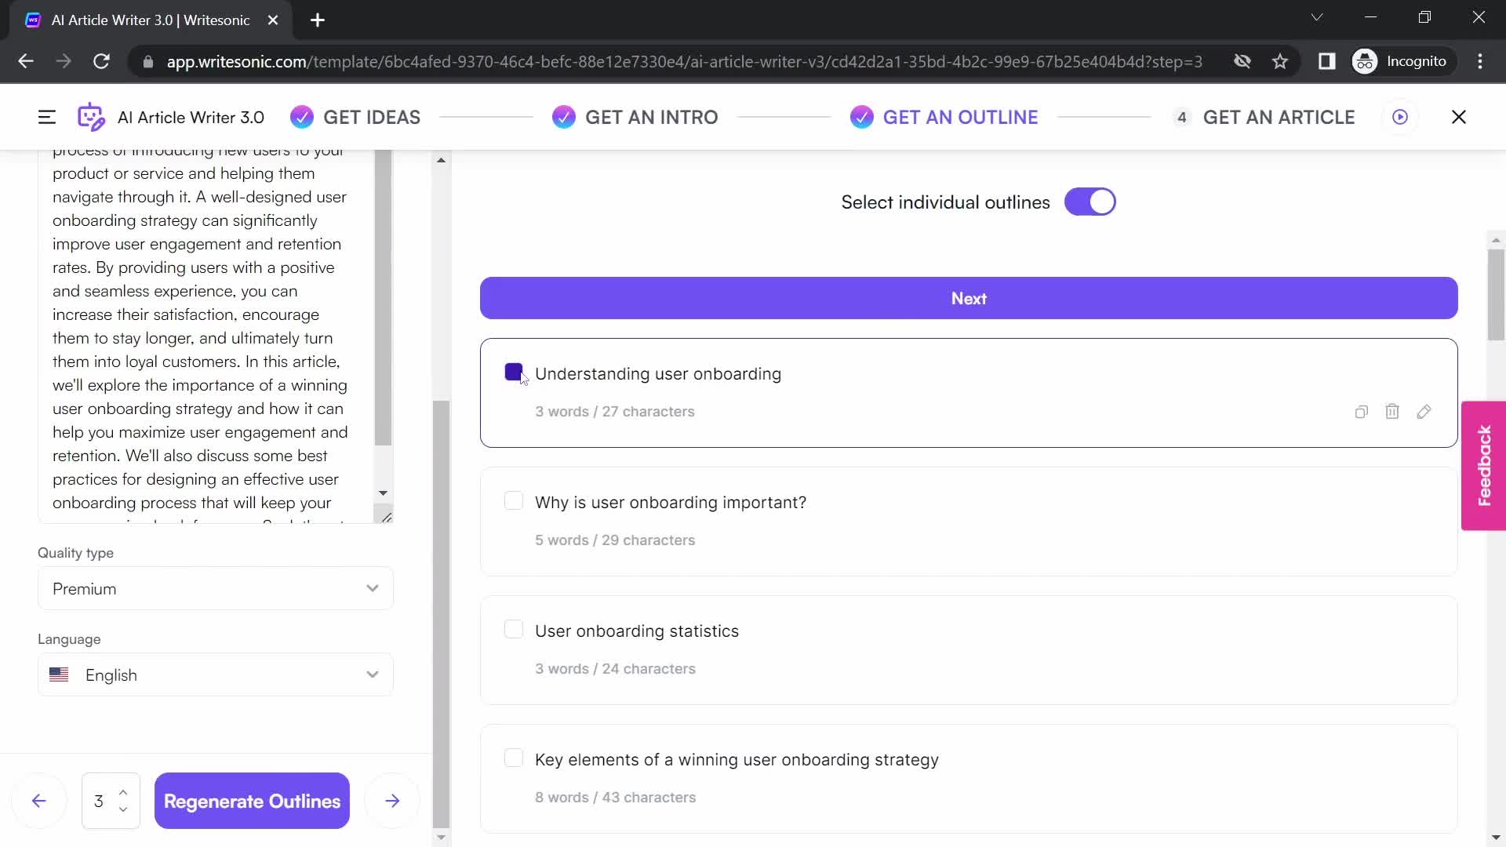Click the forward navigation arrow
The width and height of the screenshot is (1506, 847).
click(x=391, y=801)
